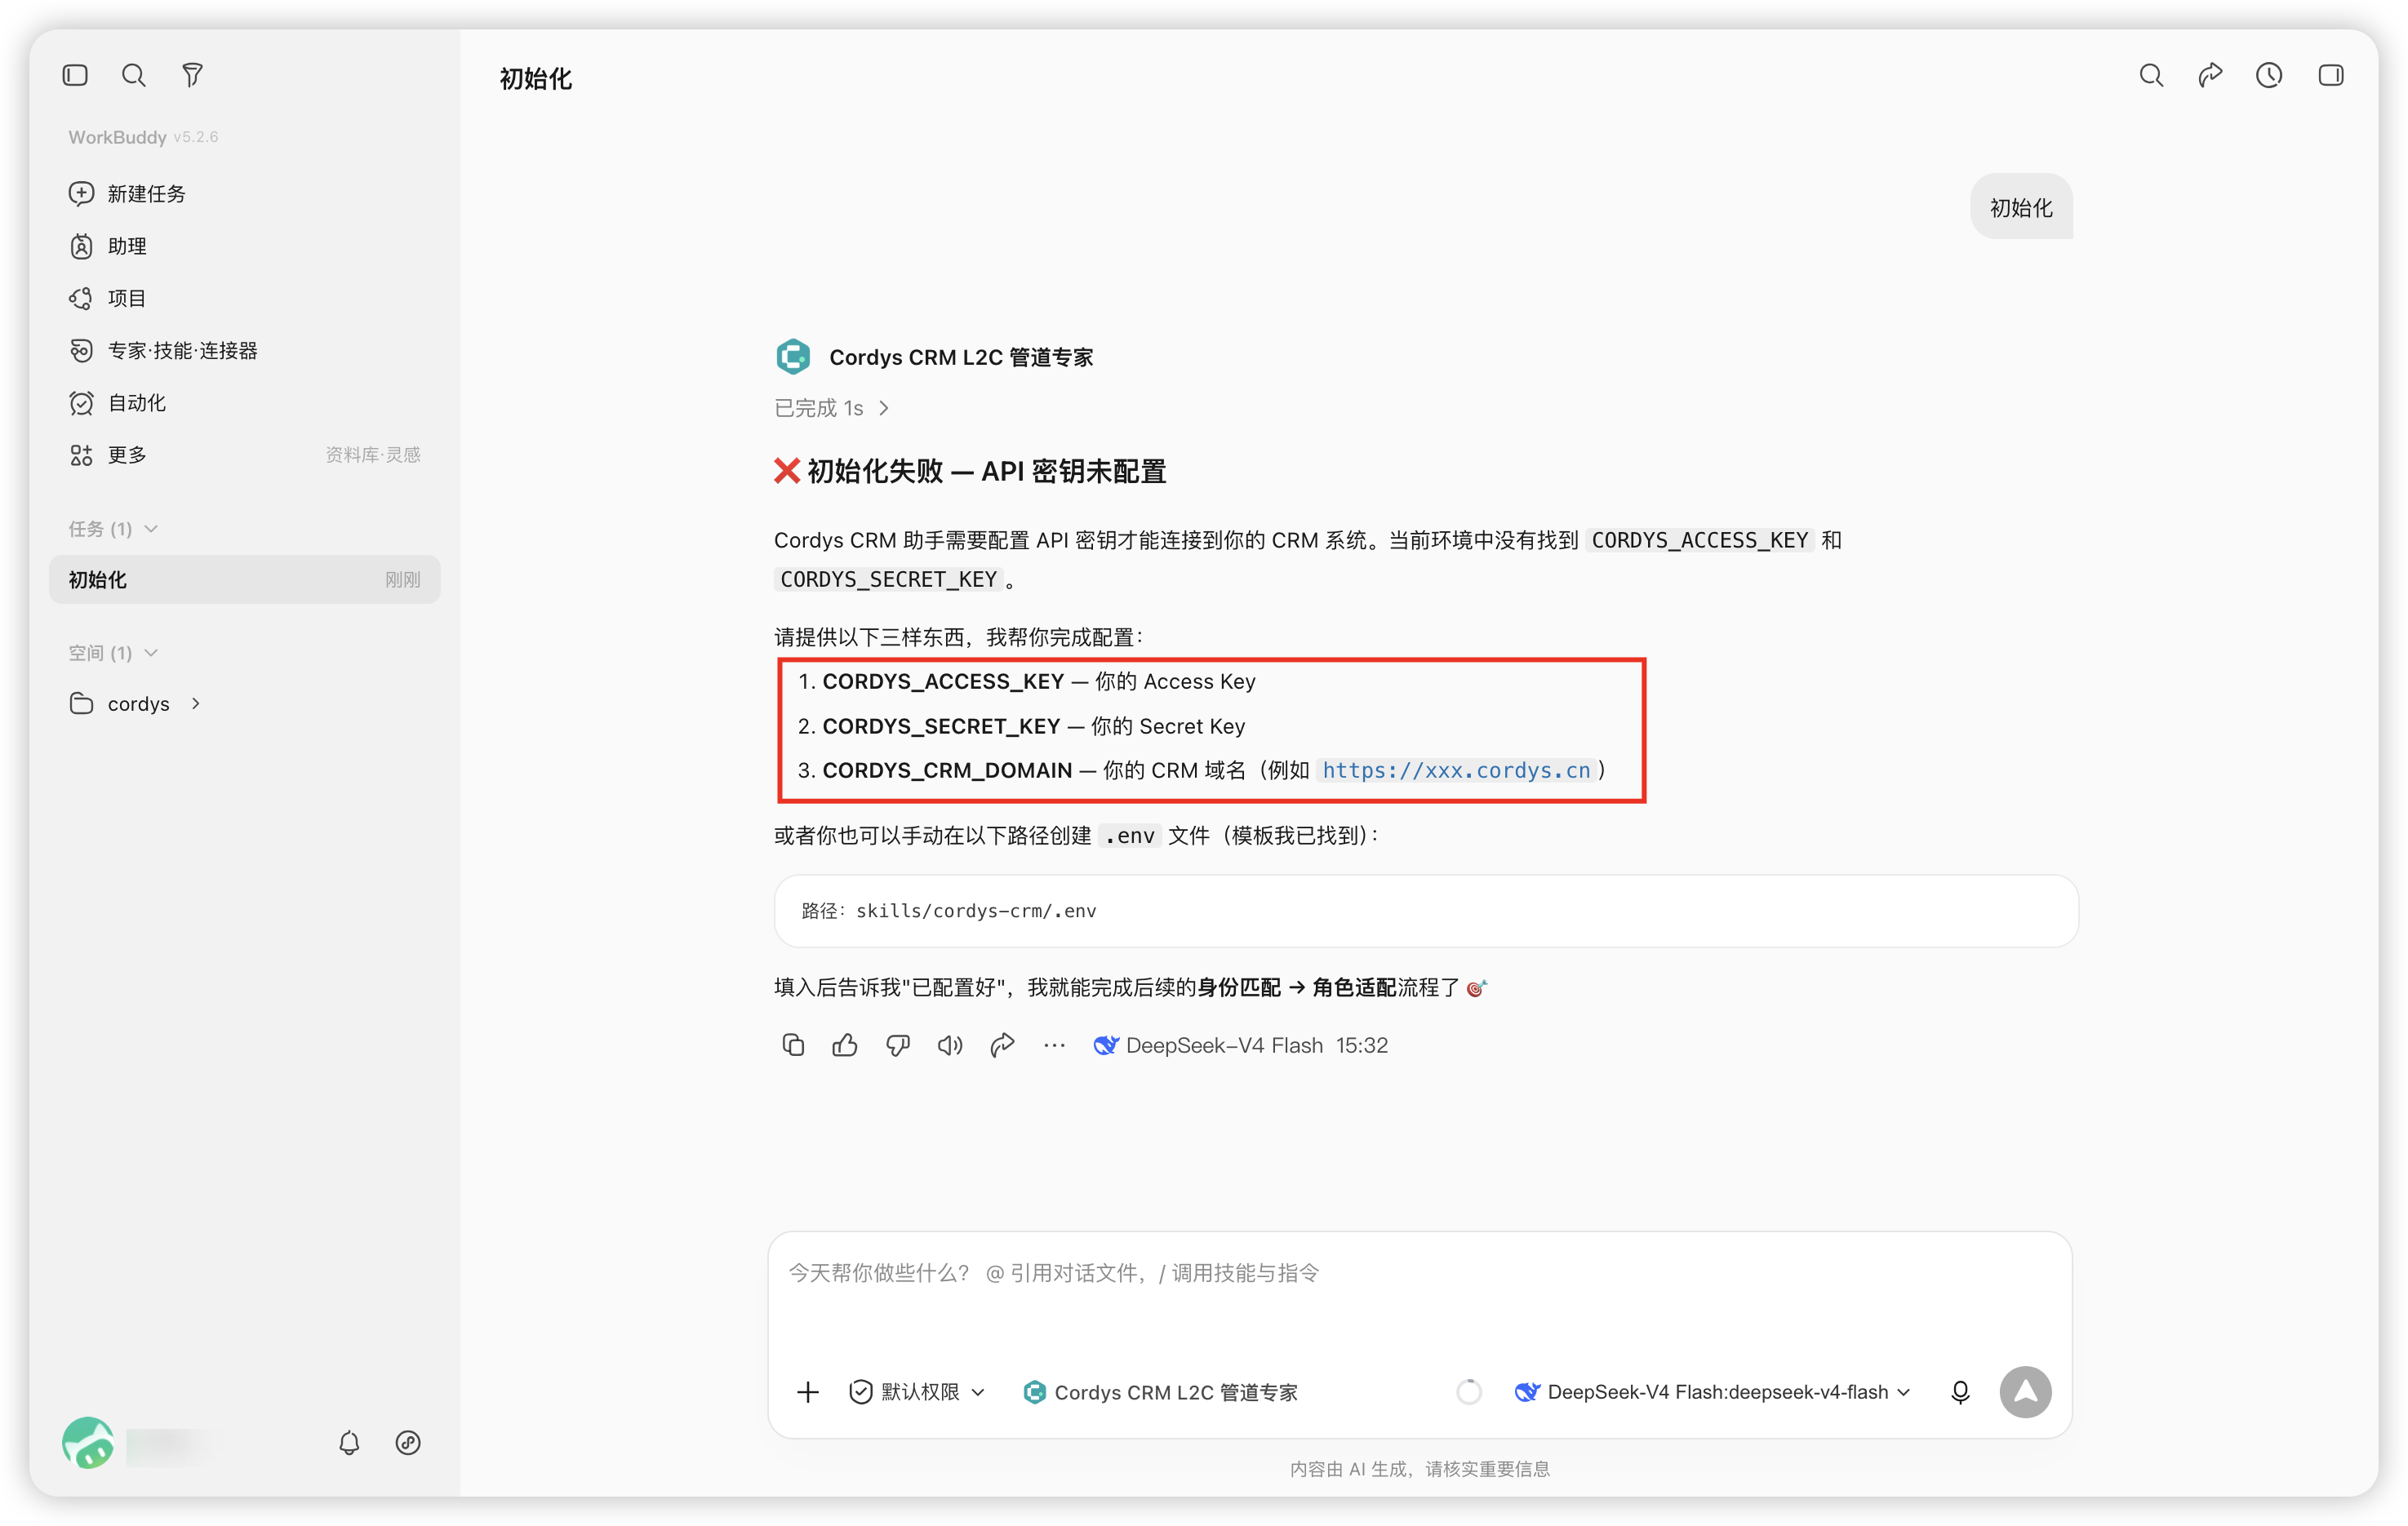2408x1526 pixels.
Task: Dislike the response with thumbs down
Action: click(x=898, y=1045)
